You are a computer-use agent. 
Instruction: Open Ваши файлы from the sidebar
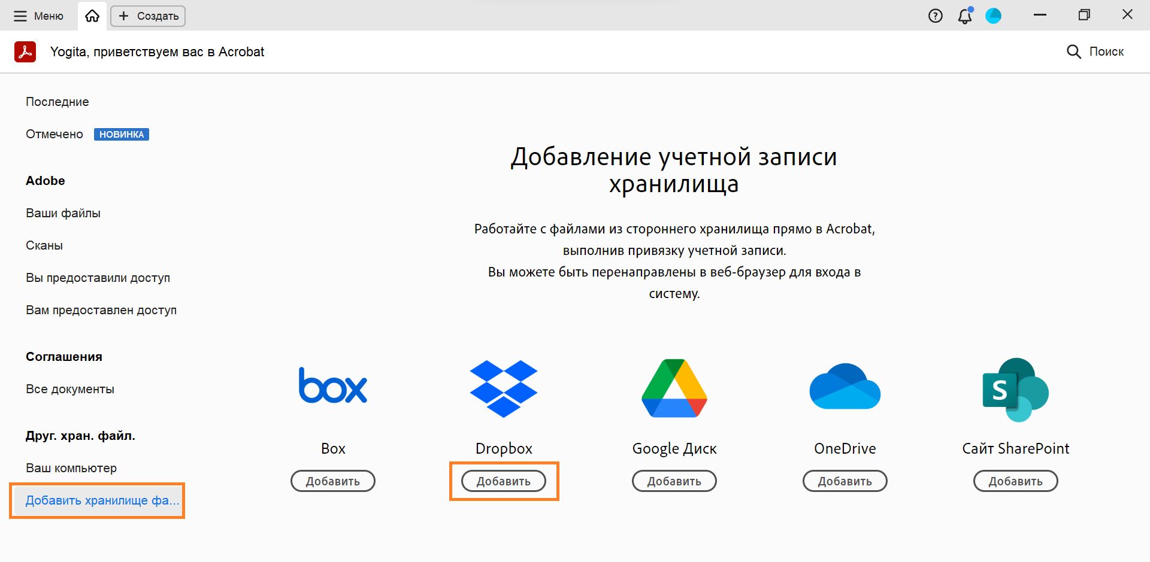62,212
